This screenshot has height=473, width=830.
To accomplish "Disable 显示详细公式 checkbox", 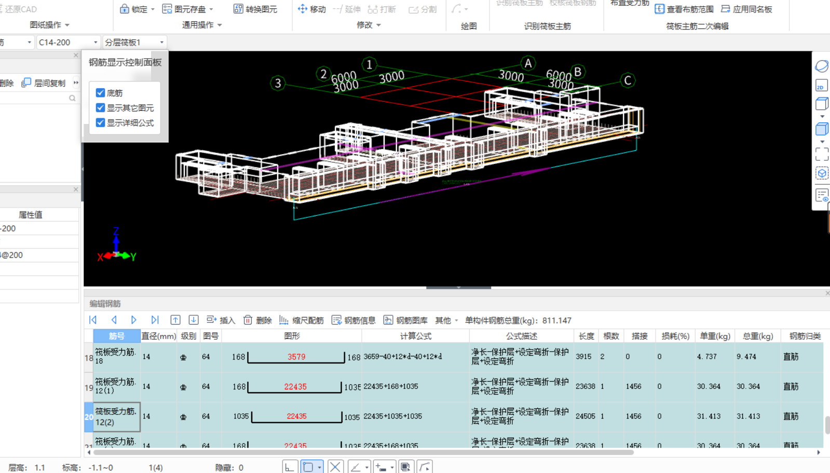I will [x=101, y=123].
